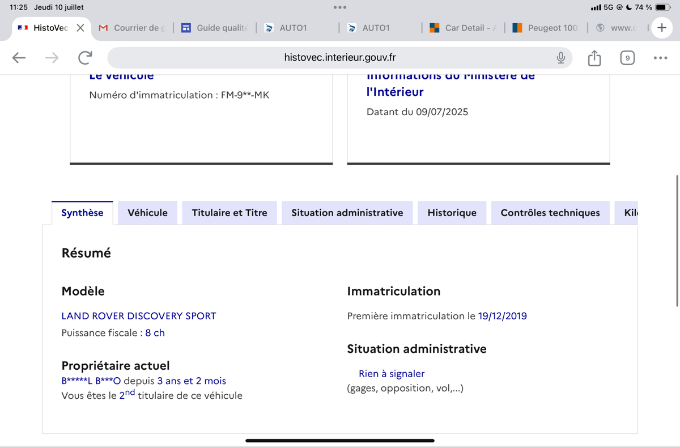Click the 3 ans et 2 mois duration
This screenshot has height=447, width=680.
[x=192, y=381]
